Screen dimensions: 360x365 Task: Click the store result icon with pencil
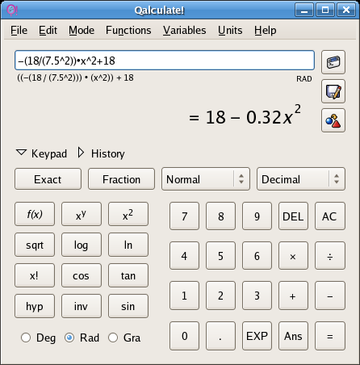pyautogui.click(x=333, y=91)
